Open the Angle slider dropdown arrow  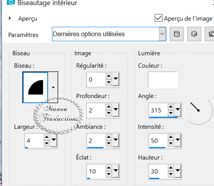pos(178,109)
